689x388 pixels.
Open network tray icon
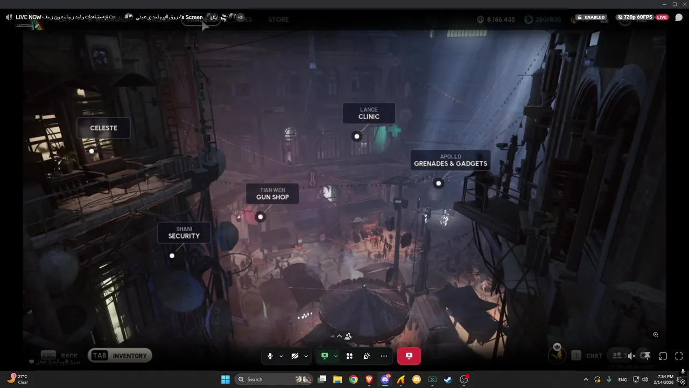tap(636, 379)
